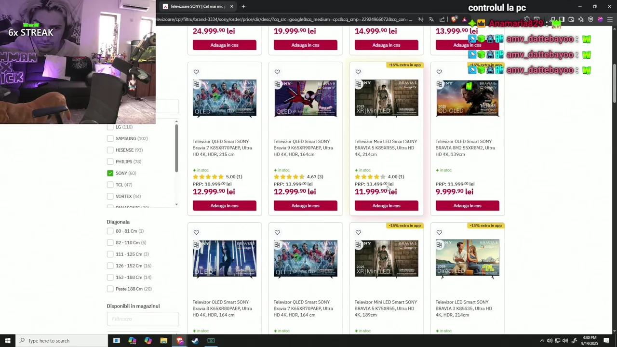This screenshot has height=347, width=617.
Task: Open the Brave Rewards triangle icon
Action: [x=464, y=19]
